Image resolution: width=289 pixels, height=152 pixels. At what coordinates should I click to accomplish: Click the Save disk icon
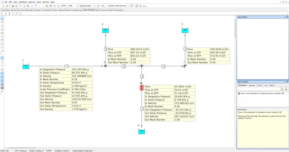pyautogui.click(x=13, y=6)
